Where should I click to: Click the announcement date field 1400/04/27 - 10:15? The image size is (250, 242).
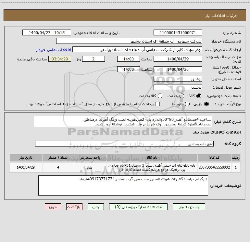coord(47,33)
